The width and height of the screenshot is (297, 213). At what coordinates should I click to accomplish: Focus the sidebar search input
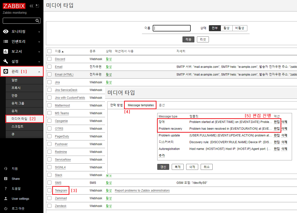[19, 21]
